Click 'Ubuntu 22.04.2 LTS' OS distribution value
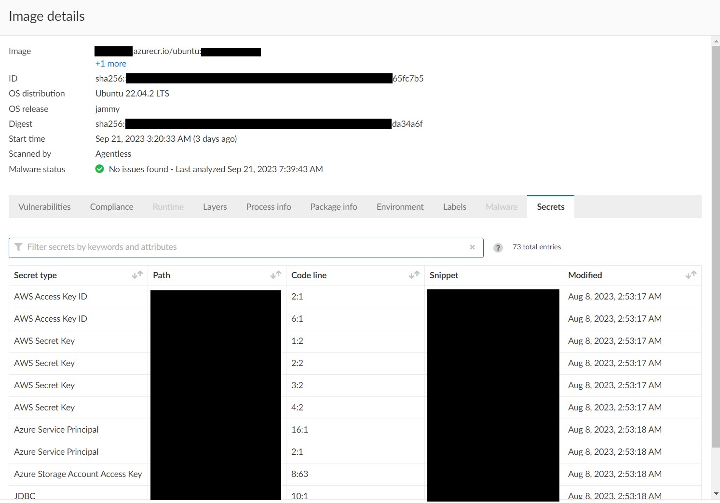 132,94
